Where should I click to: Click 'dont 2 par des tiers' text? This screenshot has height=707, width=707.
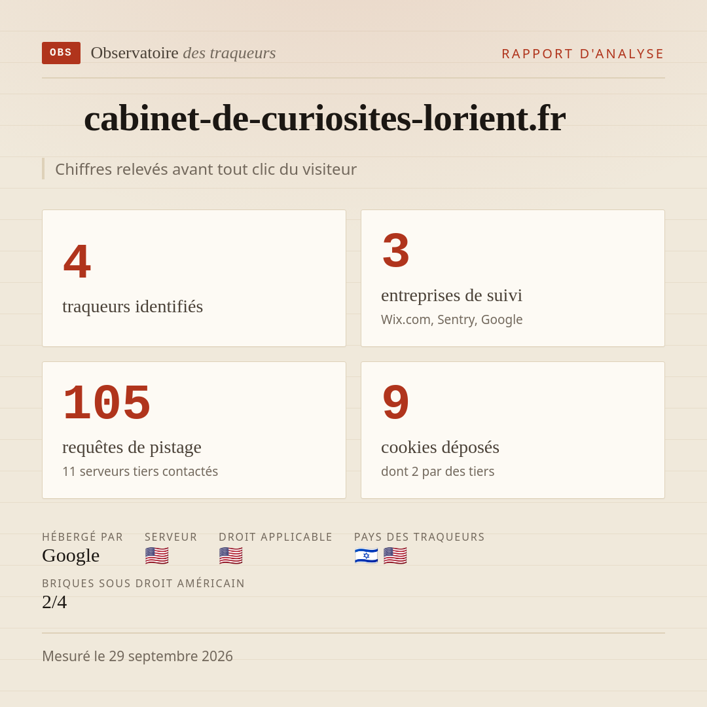pos(438,471)
